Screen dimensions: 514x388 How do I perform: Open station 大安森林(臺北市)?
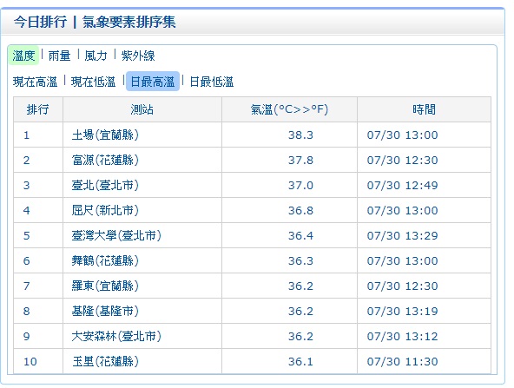coord(116,336)
